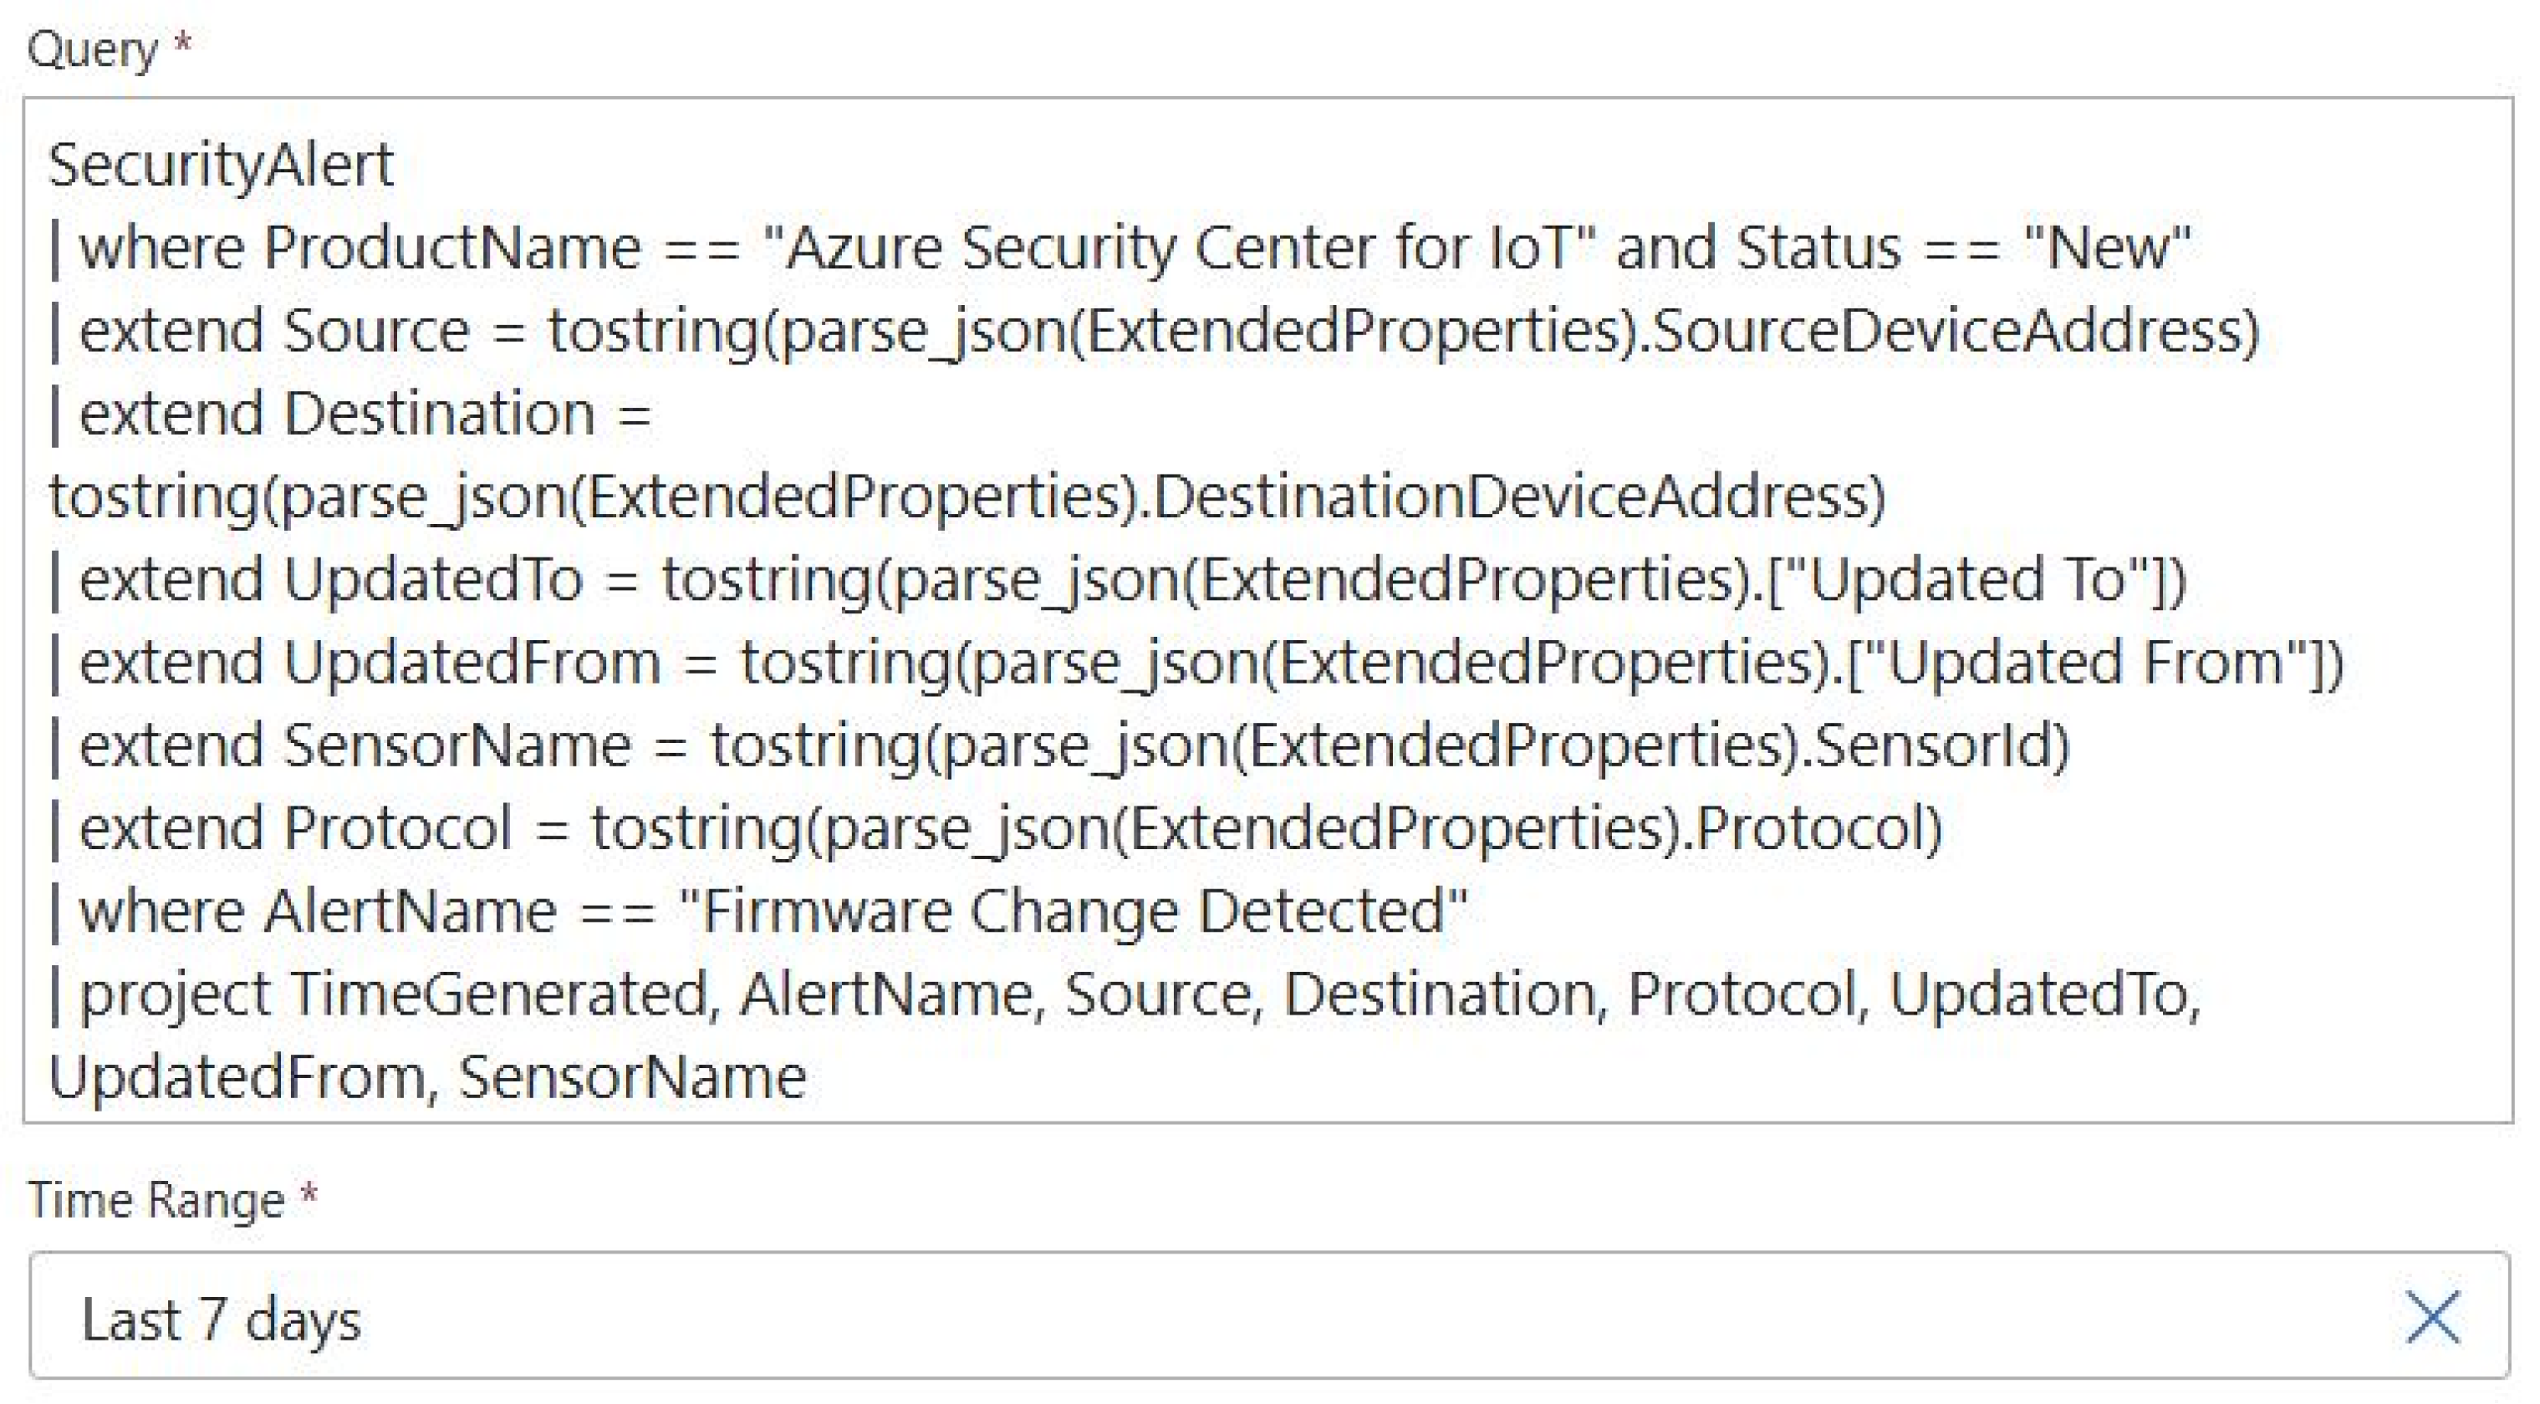Click on DestinationDeviceAddress text in query
The width and height of the screenshot is (2540, 1404).
coord(1518,496)
